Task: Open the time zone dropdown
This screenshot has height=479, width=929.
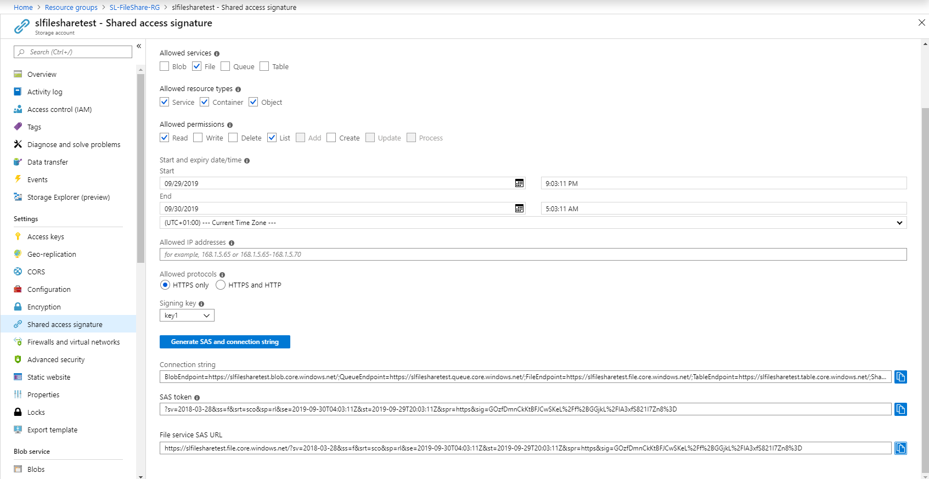Action: [533, 223]
